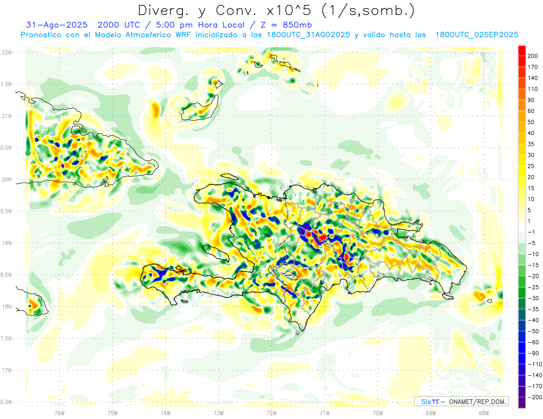The height and width of the screenshot is (419, 543).
Task: Click the positive '90' colorbar value
Action: pos(531,100)
